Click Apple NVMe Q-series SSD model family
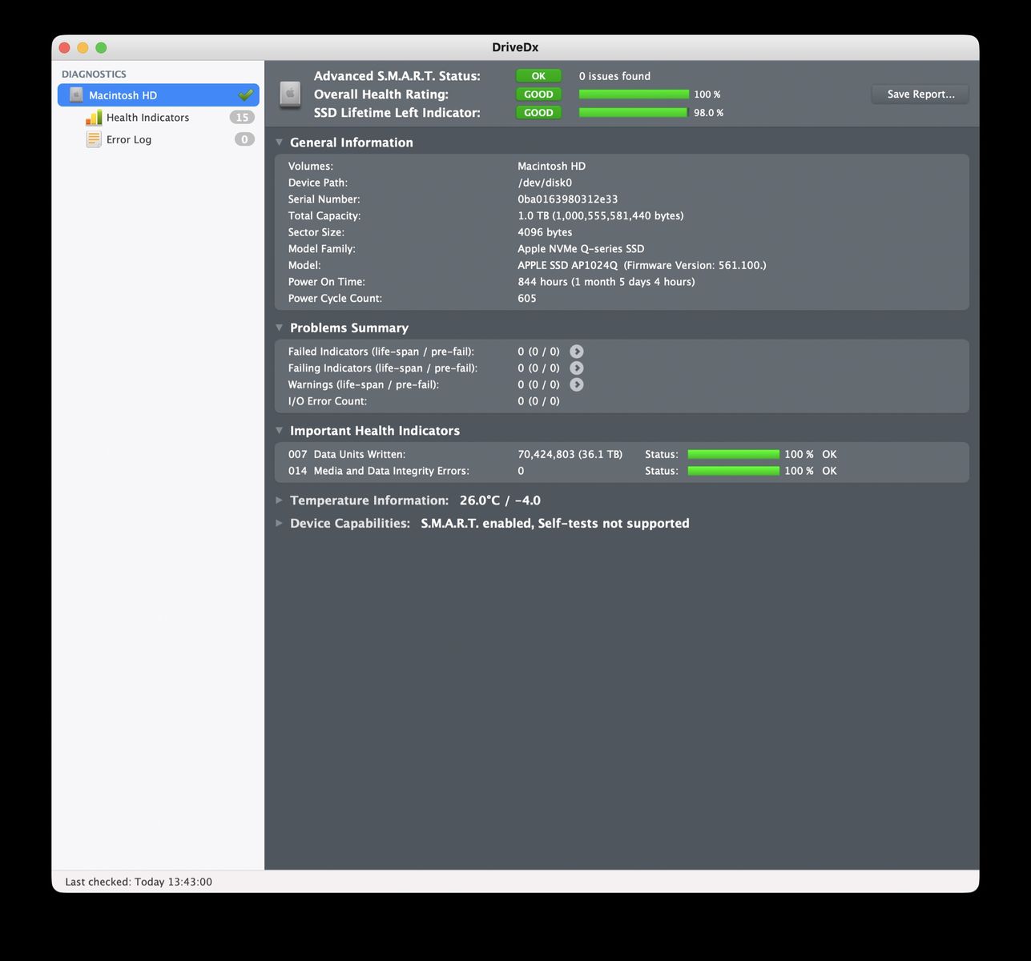 [x=581, y=249]
